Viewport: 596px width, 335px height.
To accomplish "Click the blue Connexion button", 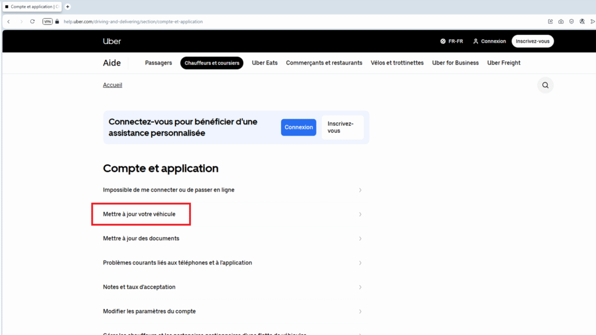I will tap(299, 127).
